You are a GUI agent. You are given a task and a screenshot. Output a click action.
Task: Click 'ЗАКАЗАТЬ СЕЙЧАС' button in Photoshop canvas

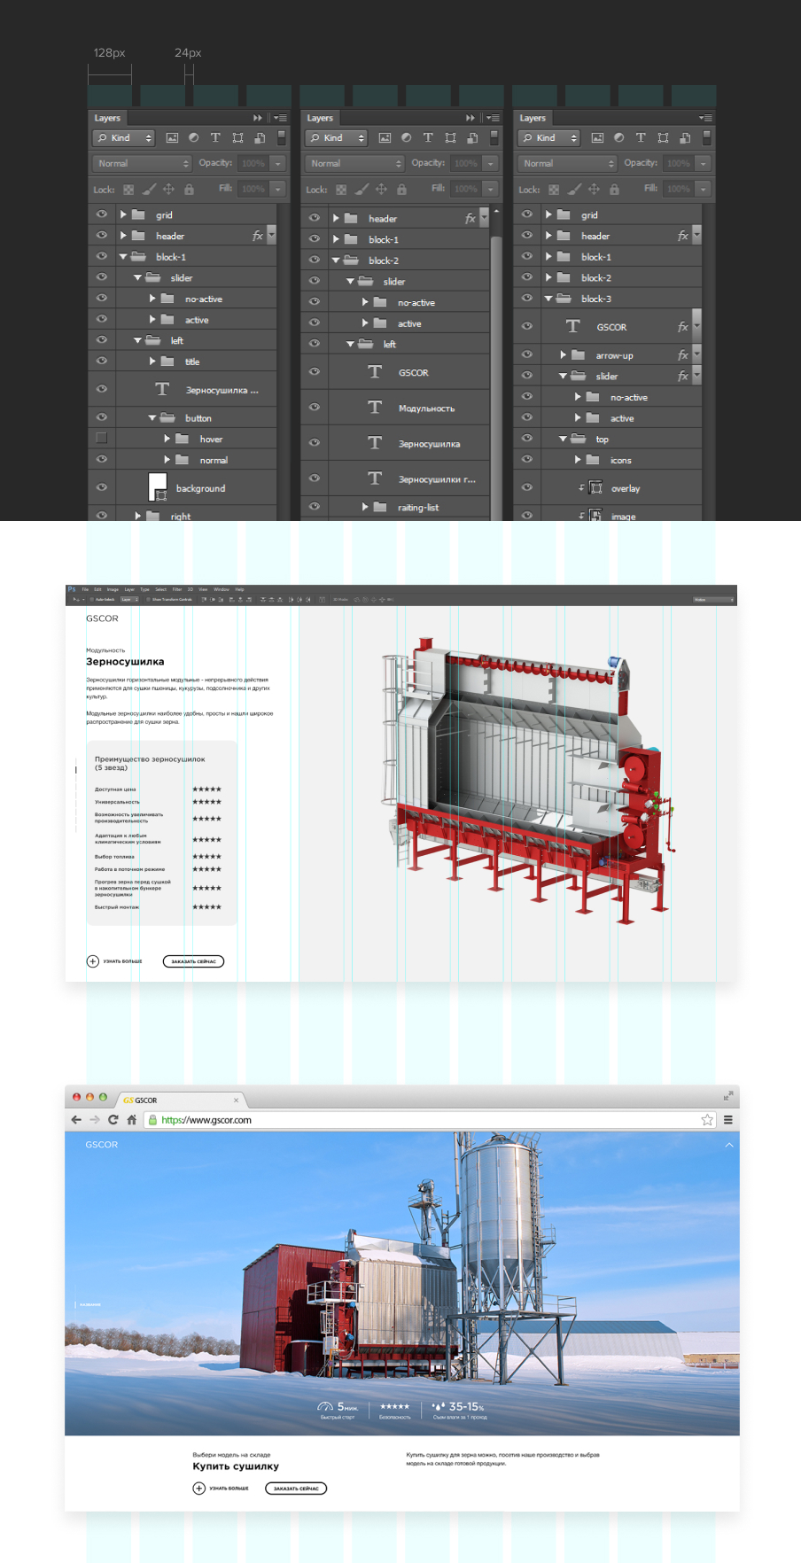click(x=193, y=961)
